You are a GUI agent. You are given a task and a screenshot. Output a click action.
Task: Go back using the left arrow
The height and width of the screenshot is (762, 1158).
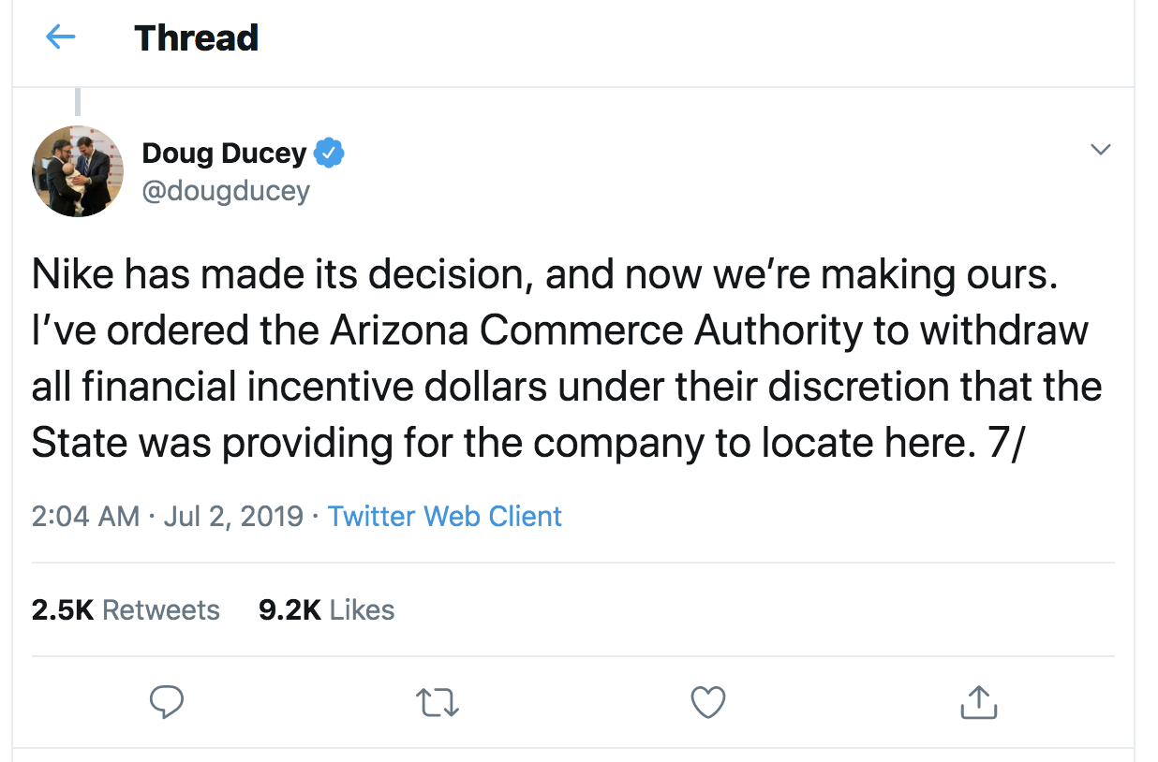tap(61, 37)
